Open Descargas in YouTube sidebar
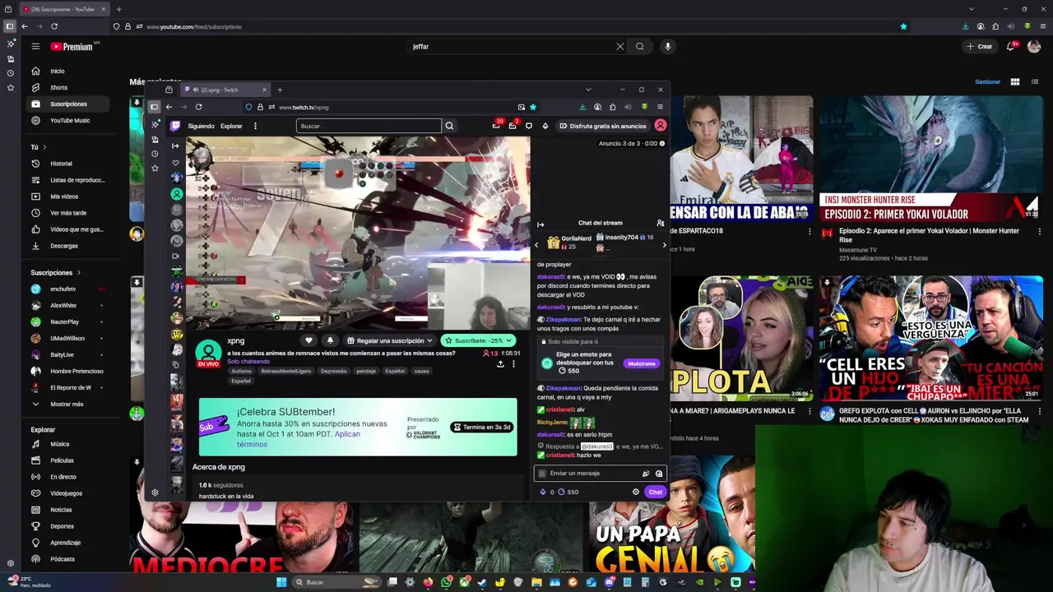 68,246
